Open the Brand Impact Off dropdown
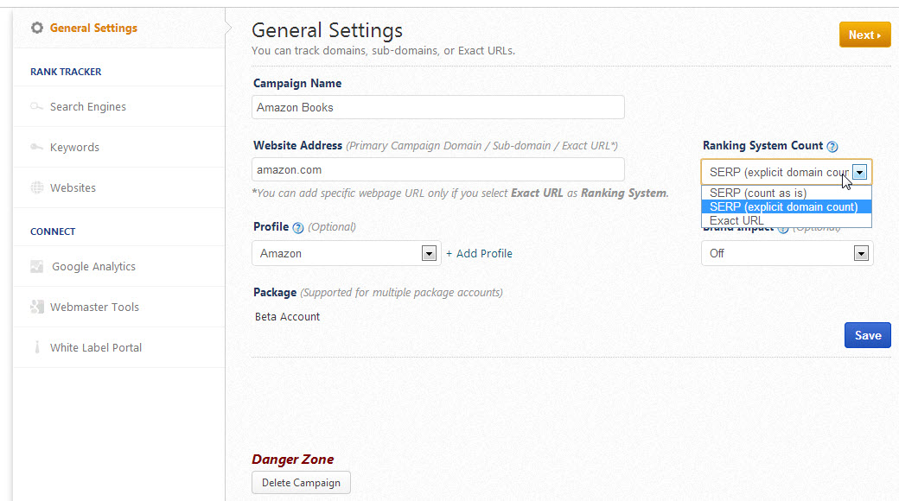The width and height of the screenshot is (899, 501). click(860, 253)
